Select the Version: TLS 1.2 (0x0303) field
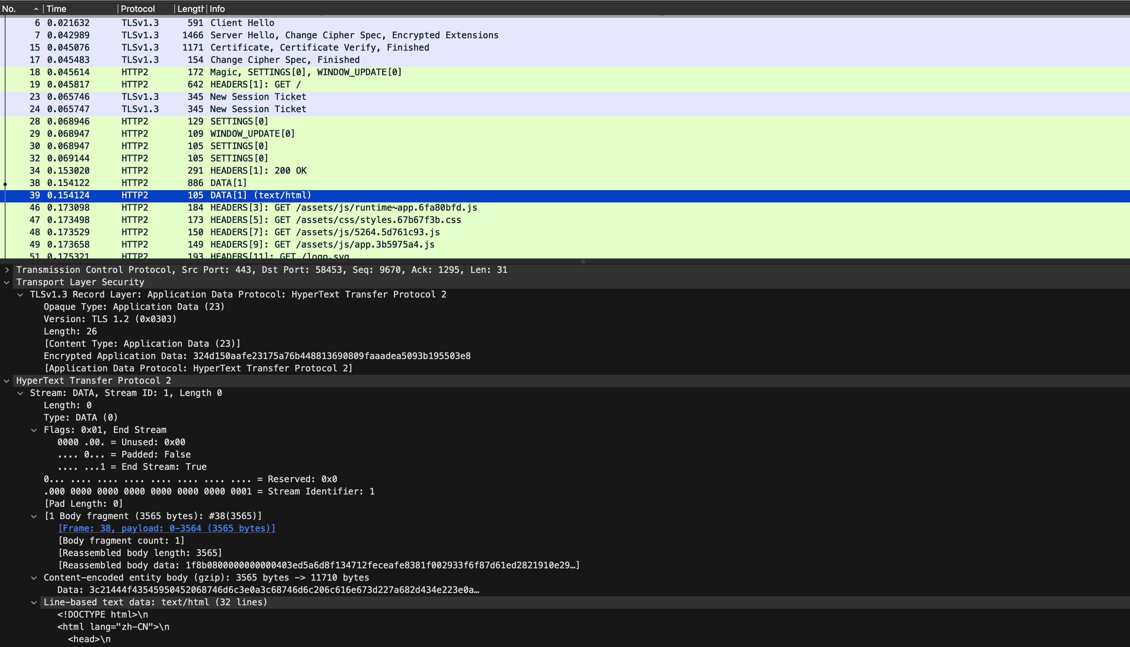The image size is (1130, 647). [110, 319]
